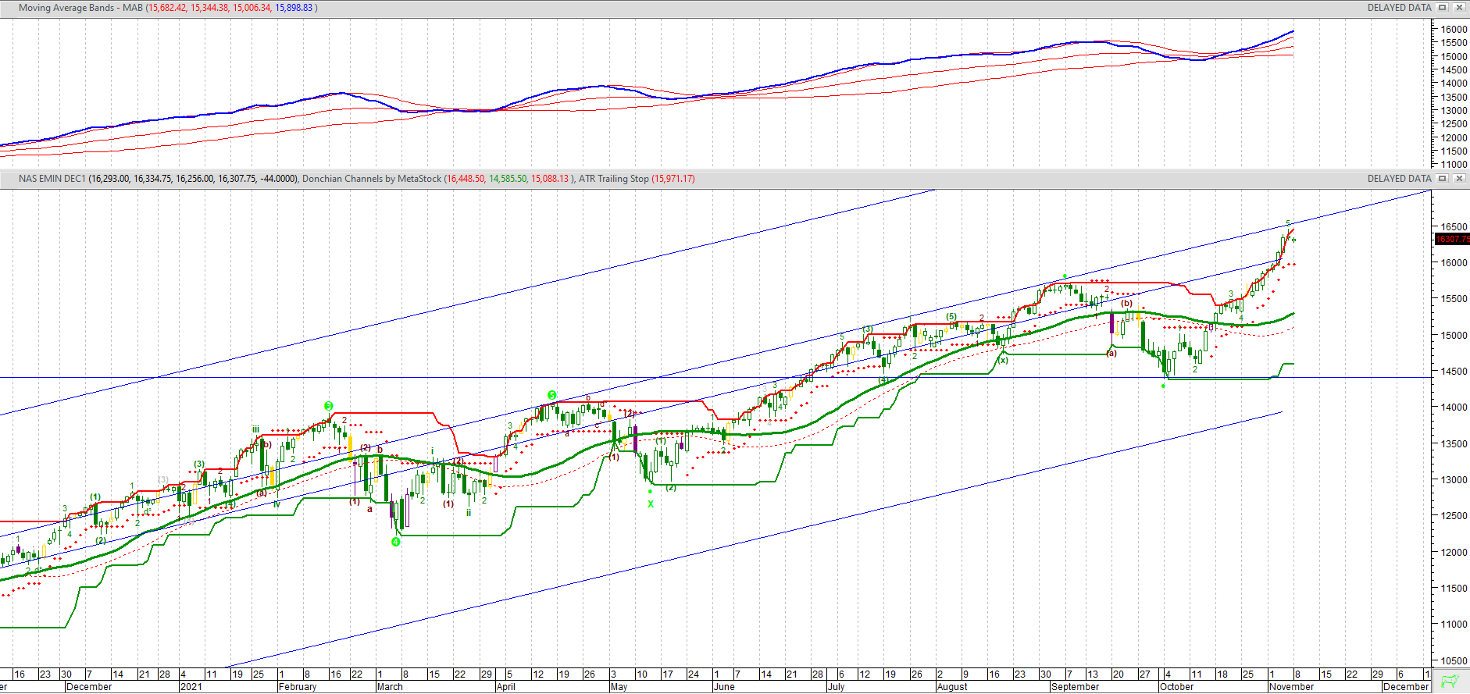This screenshot has height=694, width=1470.
Task: Click the 16500 level on the price axis
Action: pos(1454,227)
